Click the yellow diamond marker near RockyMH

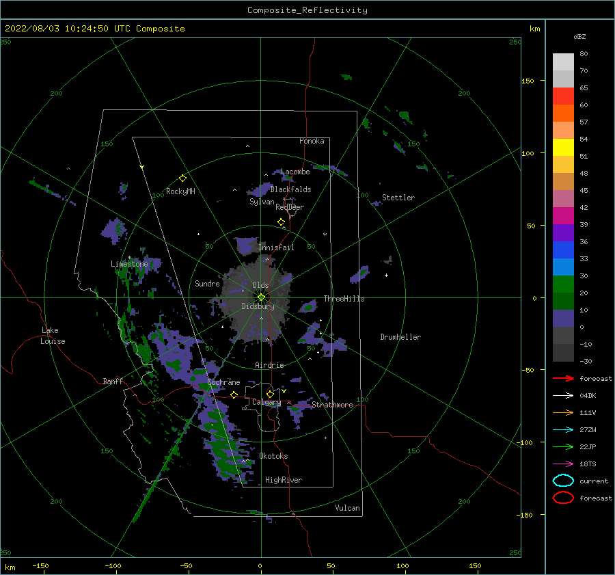pos(182,178)
